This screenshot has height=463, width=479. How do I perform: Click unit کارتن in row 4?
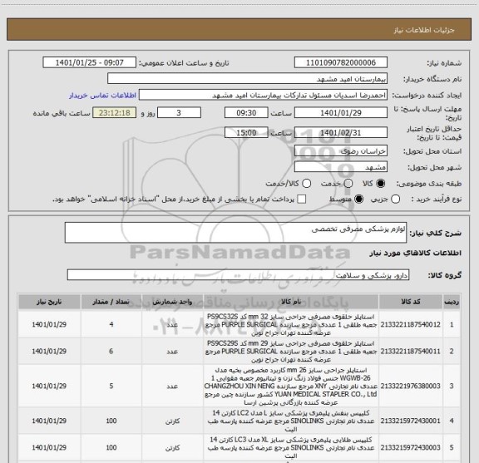click(172, 421)
